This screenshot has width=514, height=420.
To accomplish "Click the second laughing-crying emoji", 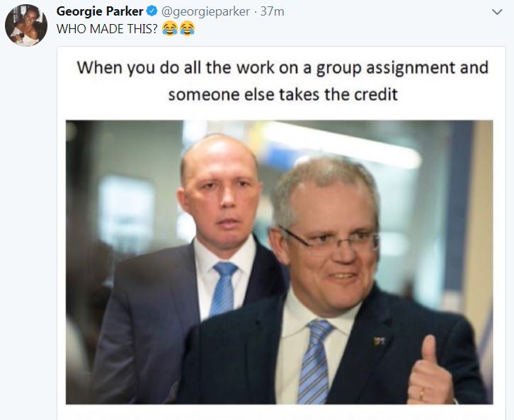I will (187, 28).
